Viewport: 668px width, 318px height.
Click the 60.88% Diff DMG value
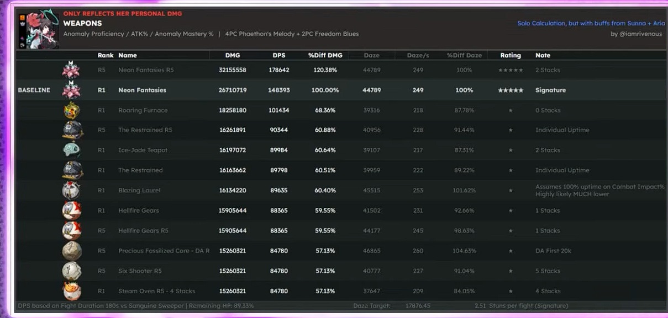[x=326, y=130]
